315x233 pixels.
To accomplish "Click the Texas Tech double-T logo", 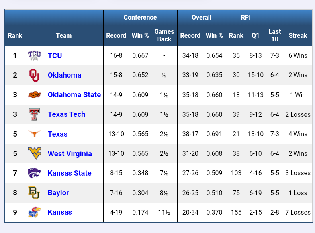I will pyautogui.click(x=35, y=114).
